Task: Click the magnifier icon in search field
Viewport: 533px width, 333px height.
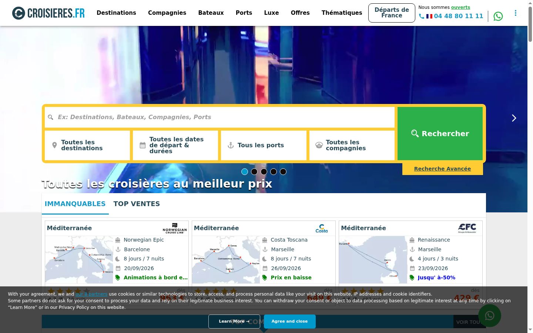Action: tap(51, 117)
